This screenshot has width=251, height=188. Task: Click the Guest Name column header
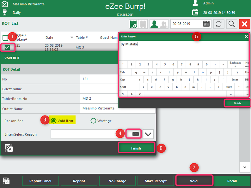tap(109, 38)
